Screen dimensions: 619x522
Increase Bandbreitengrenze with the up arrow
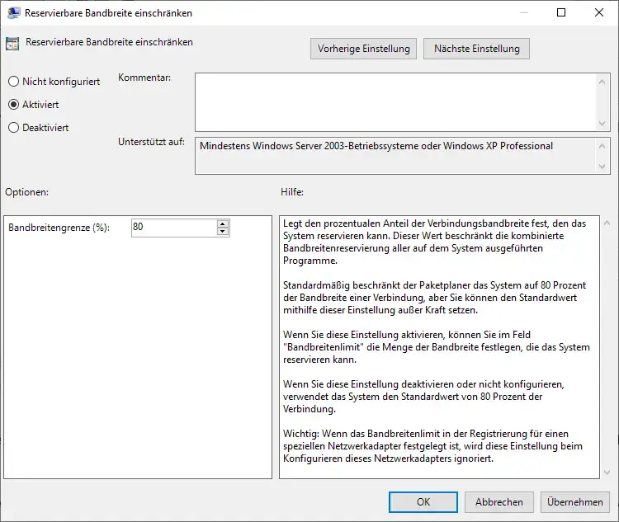(x=223, y=223)
